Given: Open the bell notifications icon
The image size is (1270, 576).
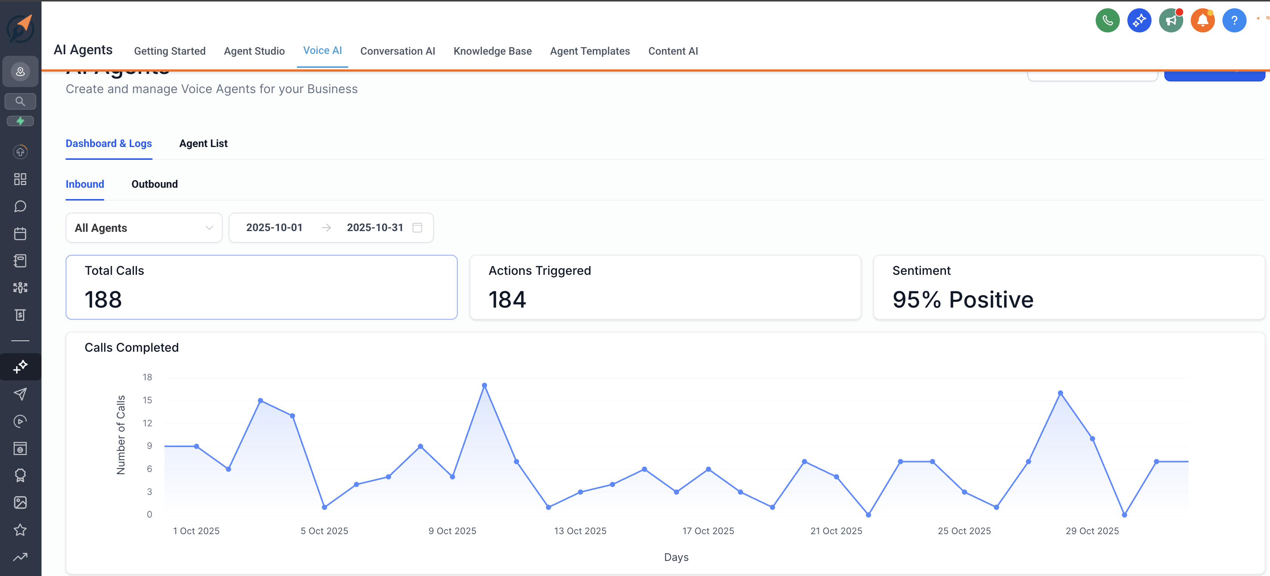Looking at the screenshot, I should (x=1203, y=20).
